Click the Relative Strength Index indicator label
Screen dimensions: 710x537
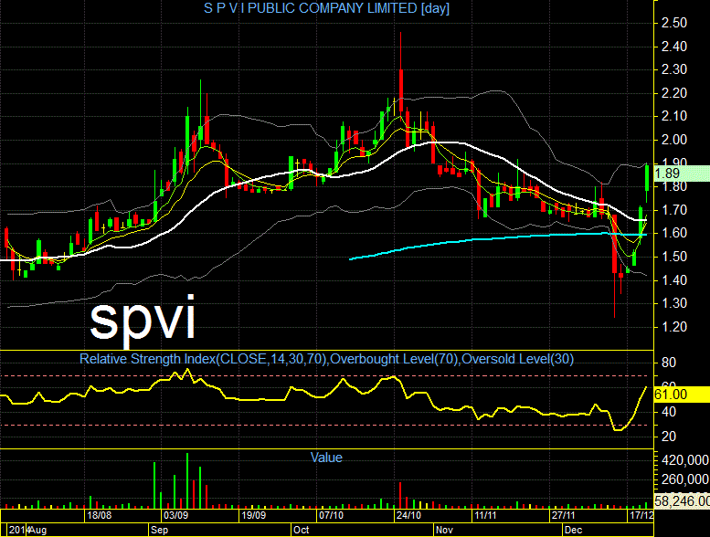[x=326, y=359]
